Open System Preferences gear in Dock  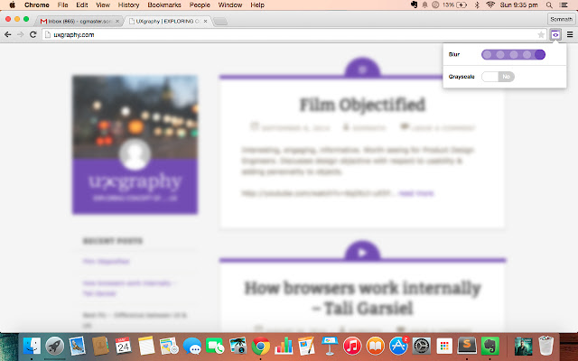(x=422, y=346)
